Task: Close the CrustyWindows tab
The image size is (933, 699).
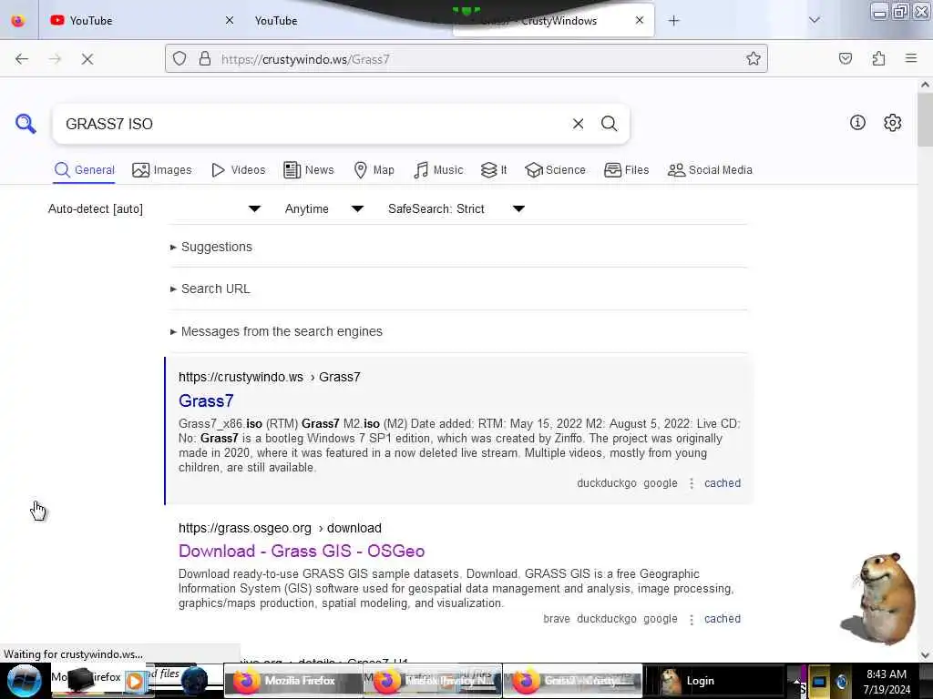Action: point(639,20)
